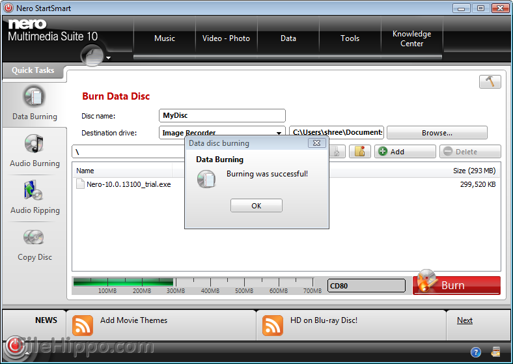Click the red Burn button
This screenshot has height=364, width=513.
[457, 285]
